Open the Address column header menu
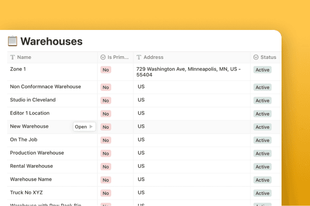This screenshot has width=310, height=206. coord(192,57)
